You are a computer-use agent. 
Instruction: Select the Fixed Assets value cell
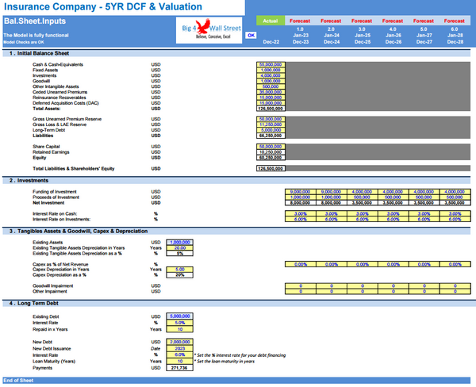pyautogui.click(x=271, y=70)
